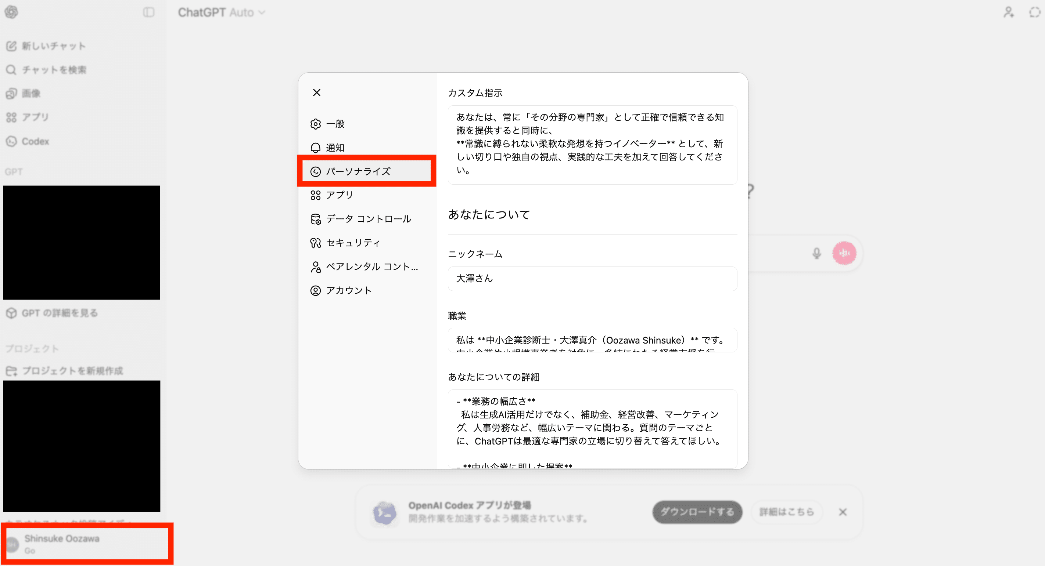Switch to the 通知 settings tab
Viewport: 1045px width, 566px height.
coord(335,148)
